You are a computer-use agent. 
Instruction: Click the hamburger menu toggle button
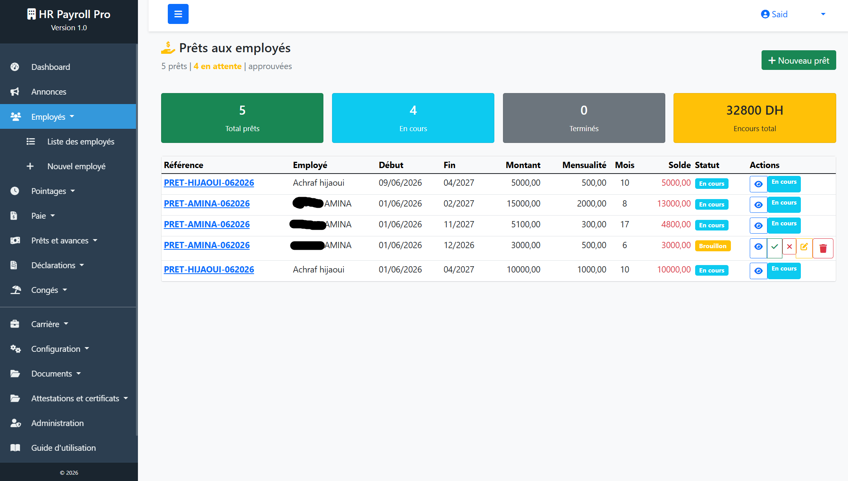[x=178, y=14]
